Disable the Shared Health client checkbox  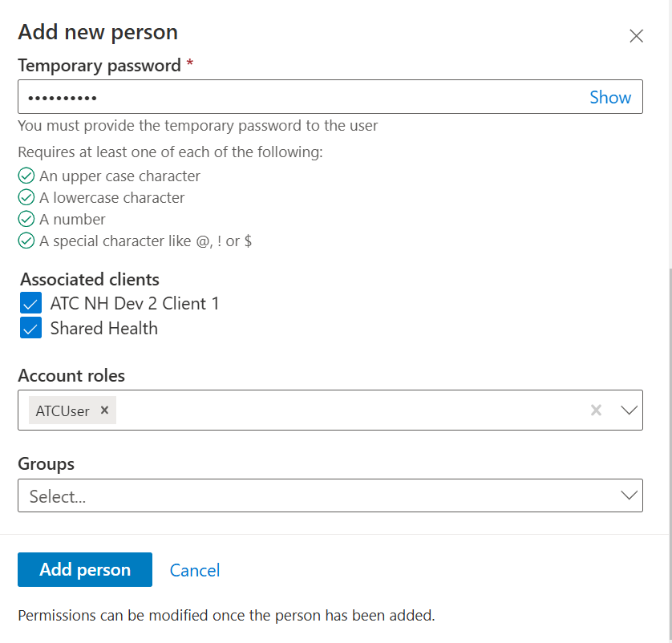tap(30, 328)
